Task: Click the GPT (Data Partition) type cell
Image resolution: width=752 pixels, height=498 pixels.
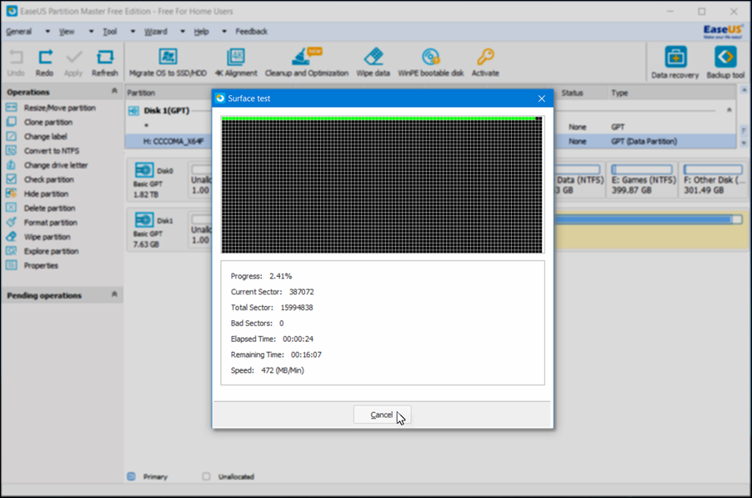Action: pyautogui.click(x=644, y=142)
